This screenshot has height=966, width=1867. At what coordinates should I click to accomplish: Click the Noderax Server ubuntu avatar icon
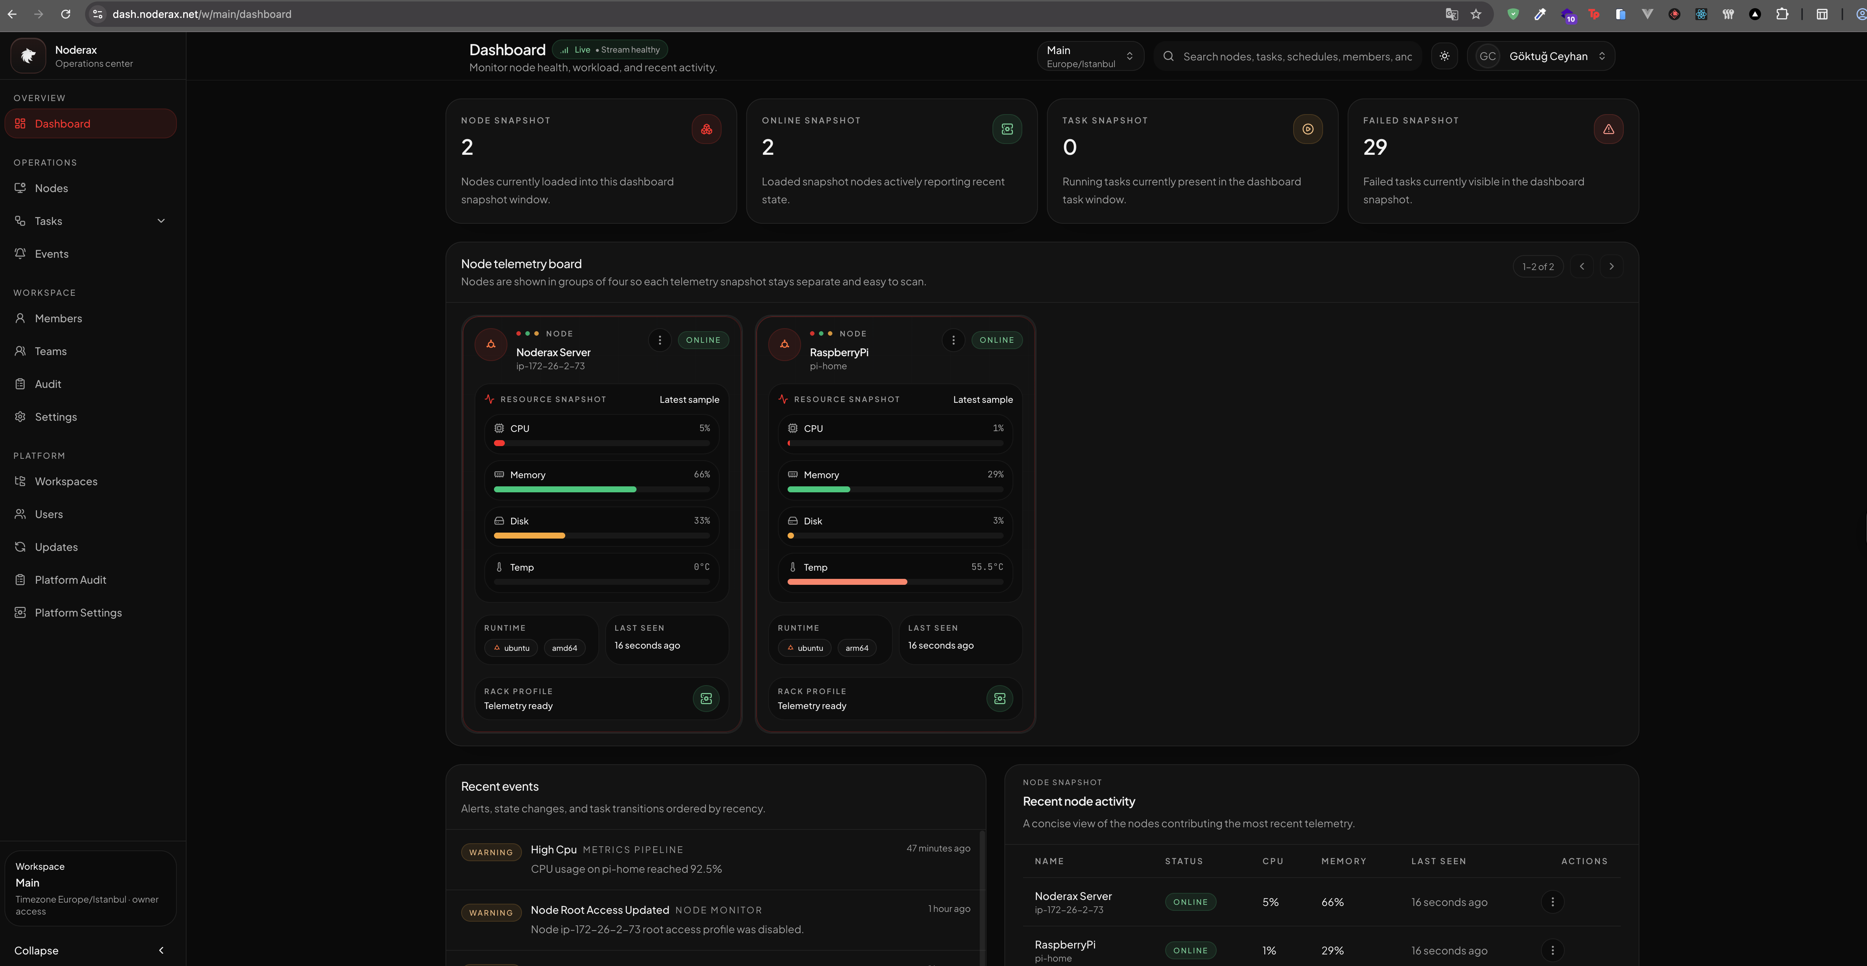(491, 344)
